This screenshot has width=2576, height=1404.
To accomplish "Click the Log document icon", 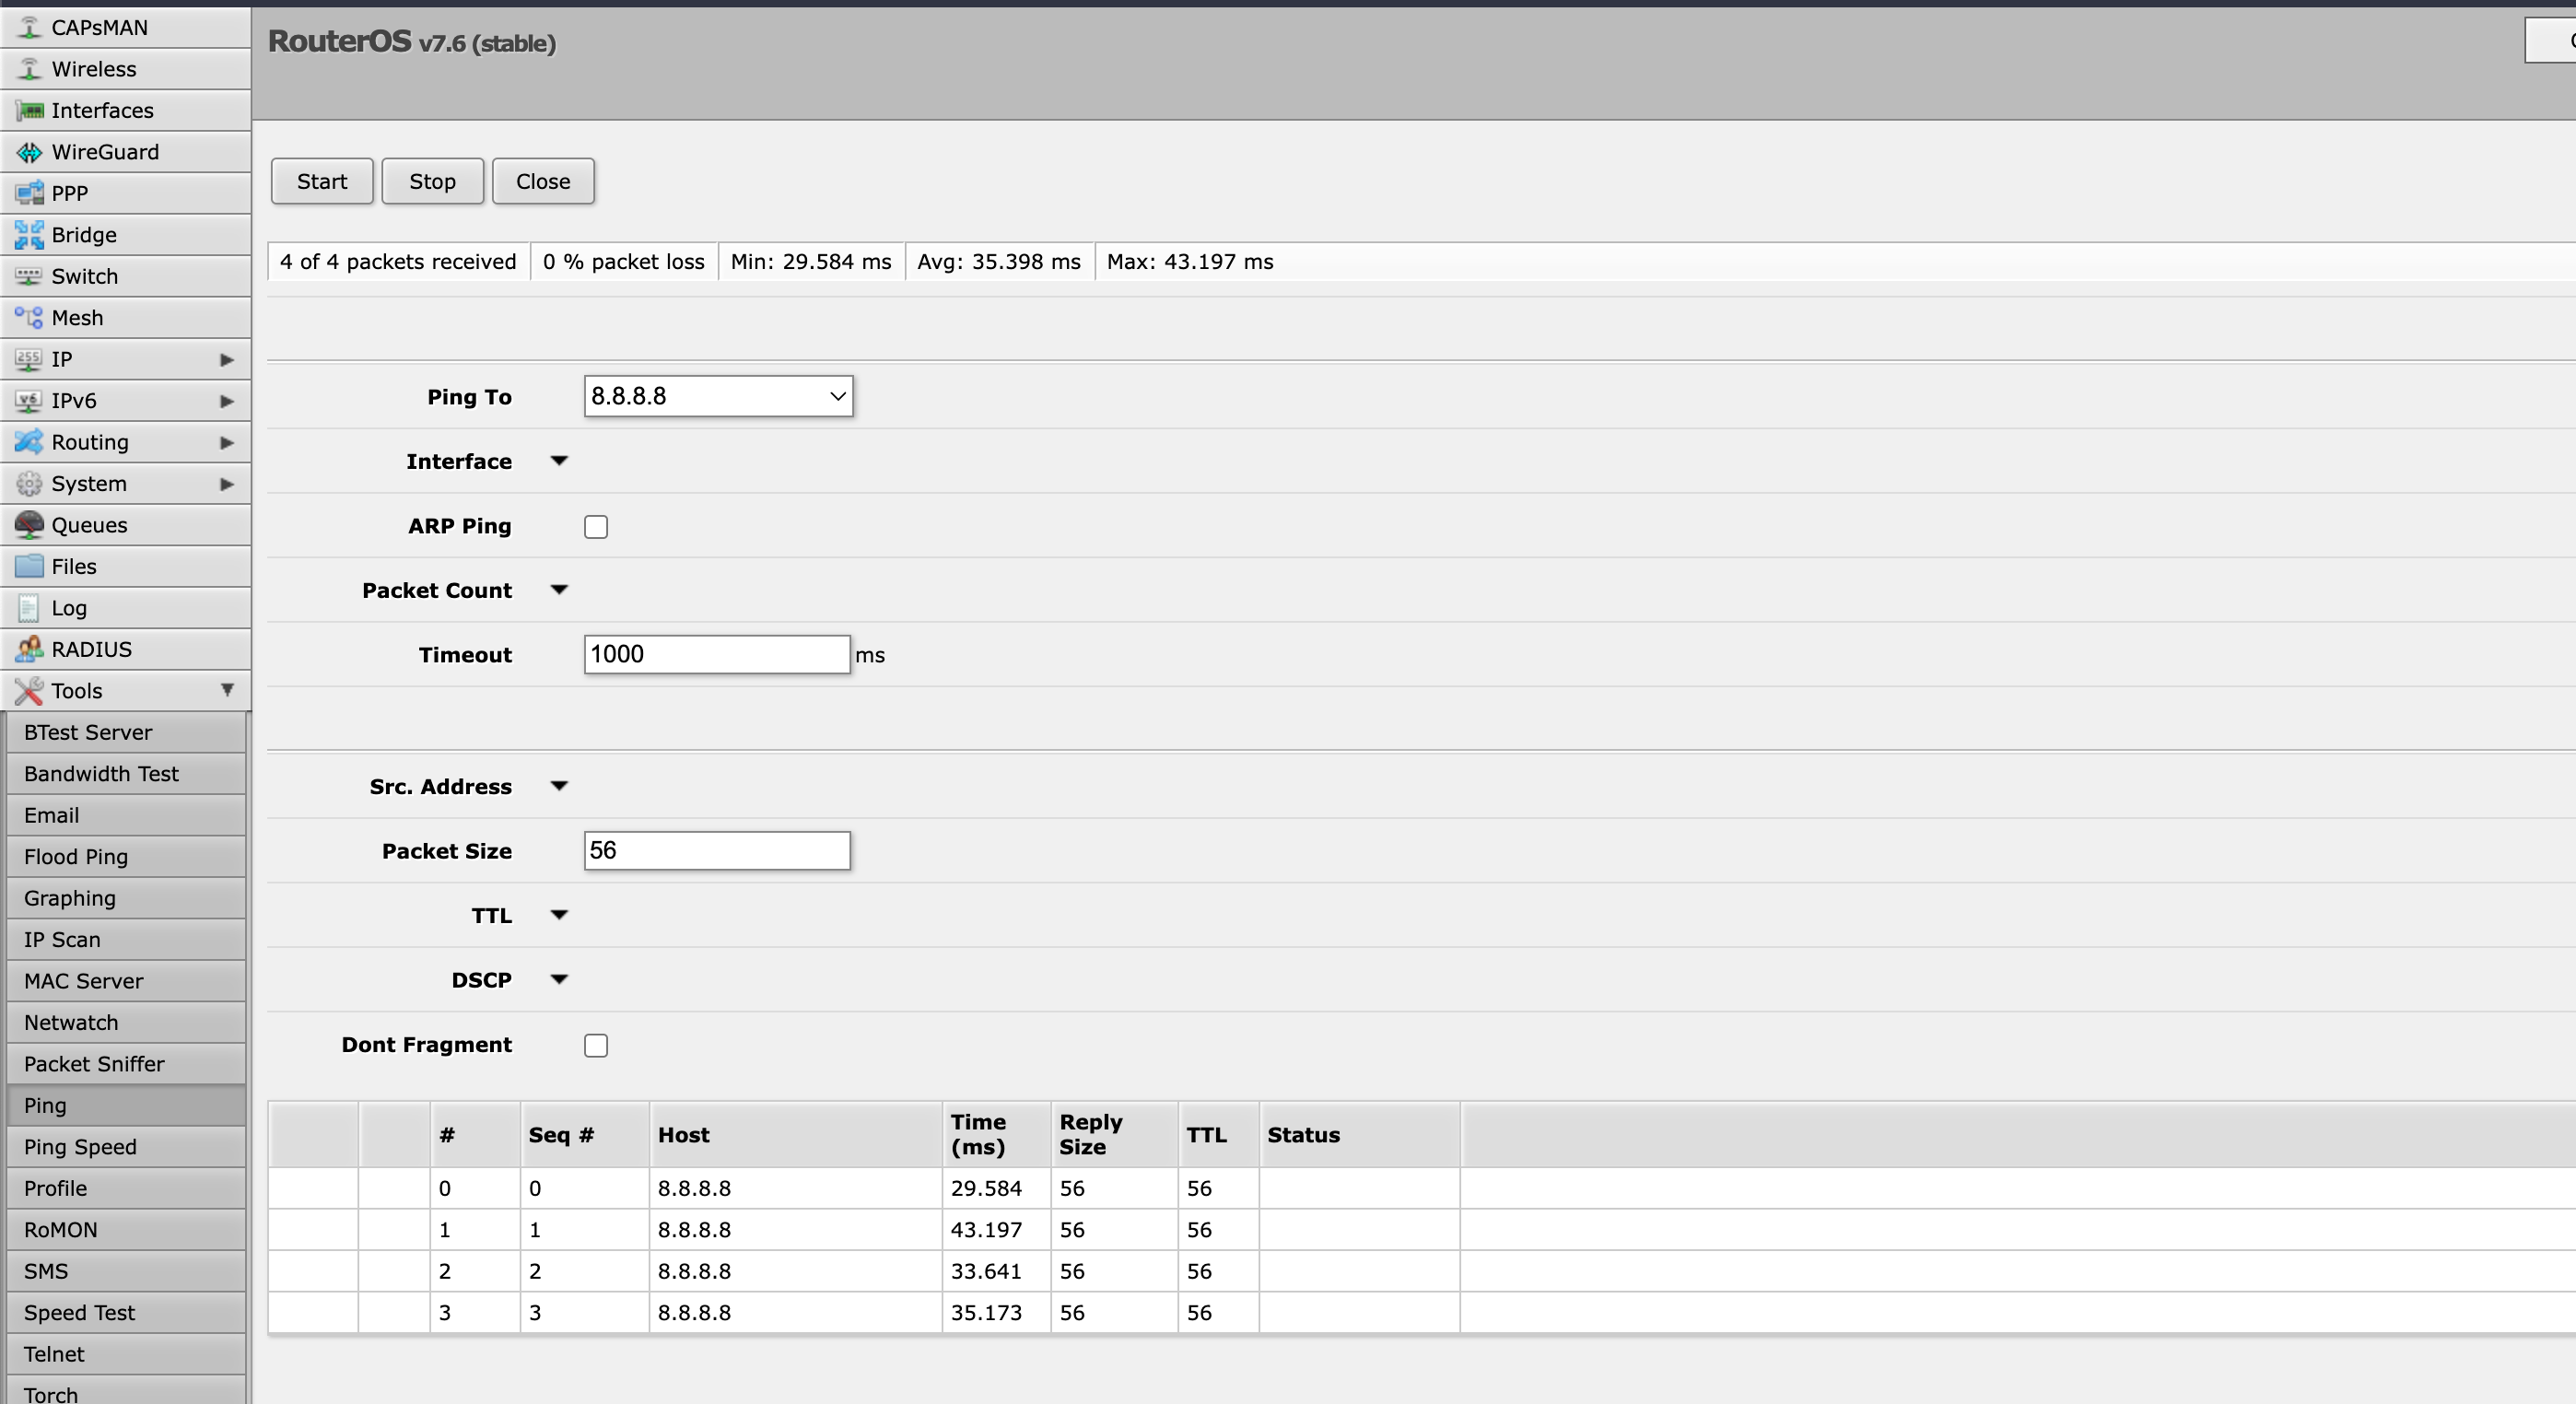I will 29,608.
